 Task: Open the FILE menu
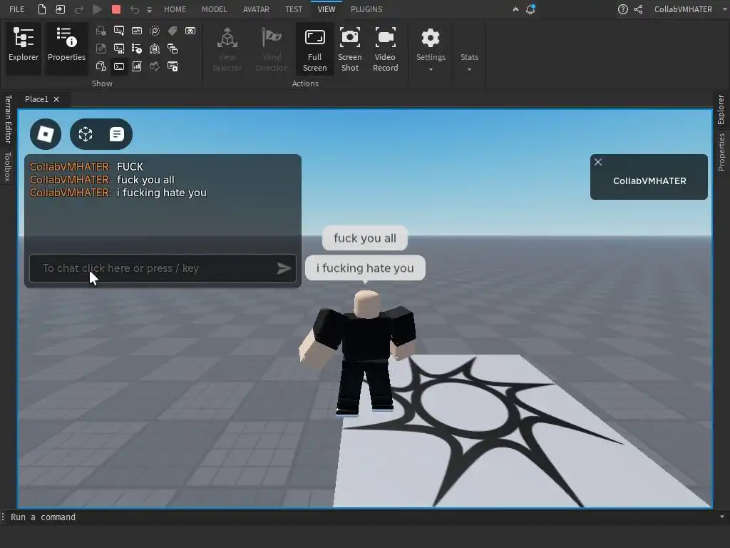point(17,9)
